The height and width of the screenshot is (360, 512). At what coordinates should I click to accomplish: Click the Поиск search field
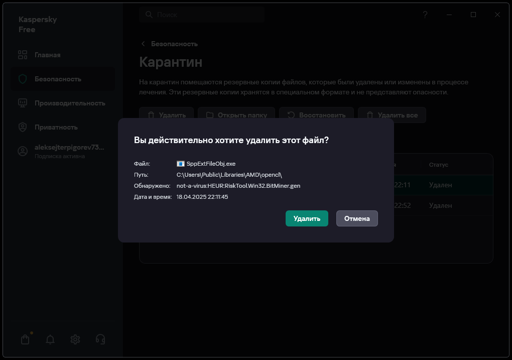click(202, 15)
